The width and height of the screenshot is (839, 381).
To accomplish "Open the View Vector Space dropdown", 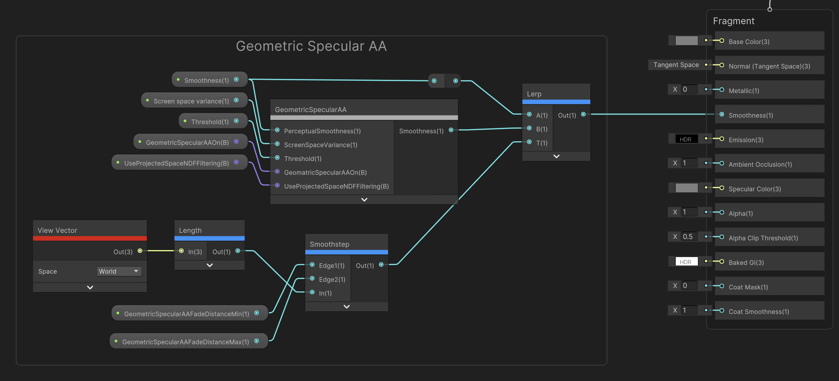I will (119, 271).
